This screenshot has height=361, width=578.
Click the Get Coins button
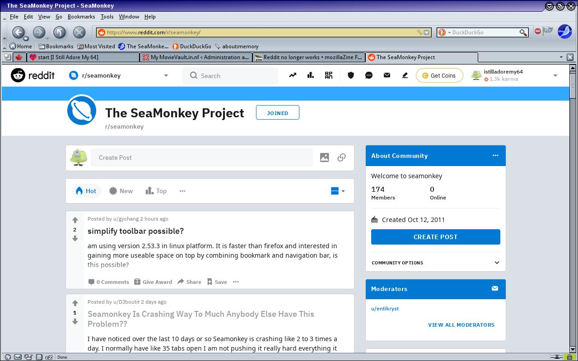(x=439, y=75)
